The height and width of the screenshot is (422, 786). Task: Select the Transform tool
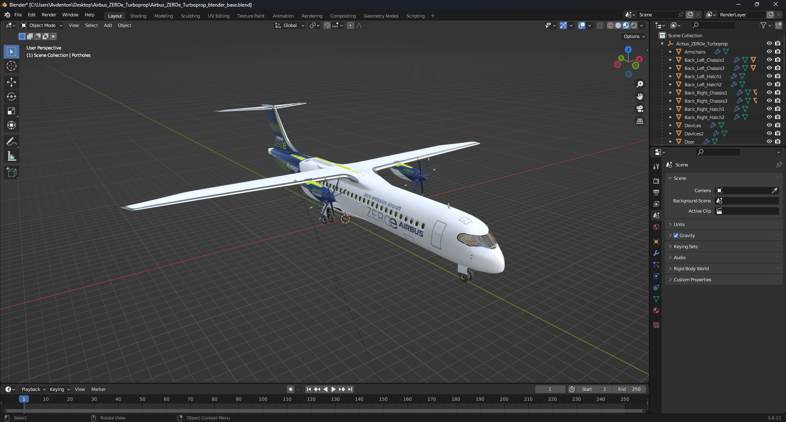point(11,125)
